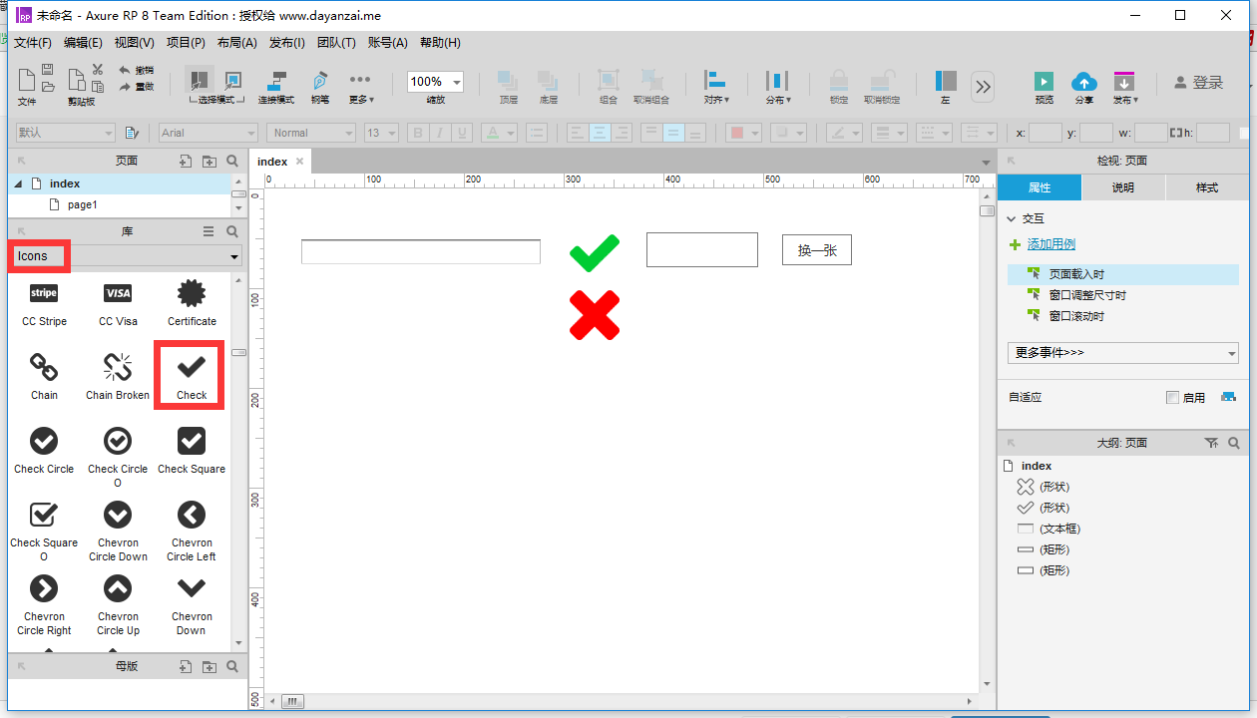Open the tab list arrow above canvas

tap(988, 162)
